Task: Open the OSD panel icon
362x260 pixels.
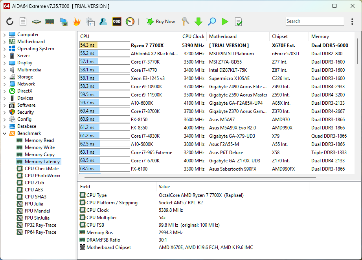Action: [x=117, y=22]
